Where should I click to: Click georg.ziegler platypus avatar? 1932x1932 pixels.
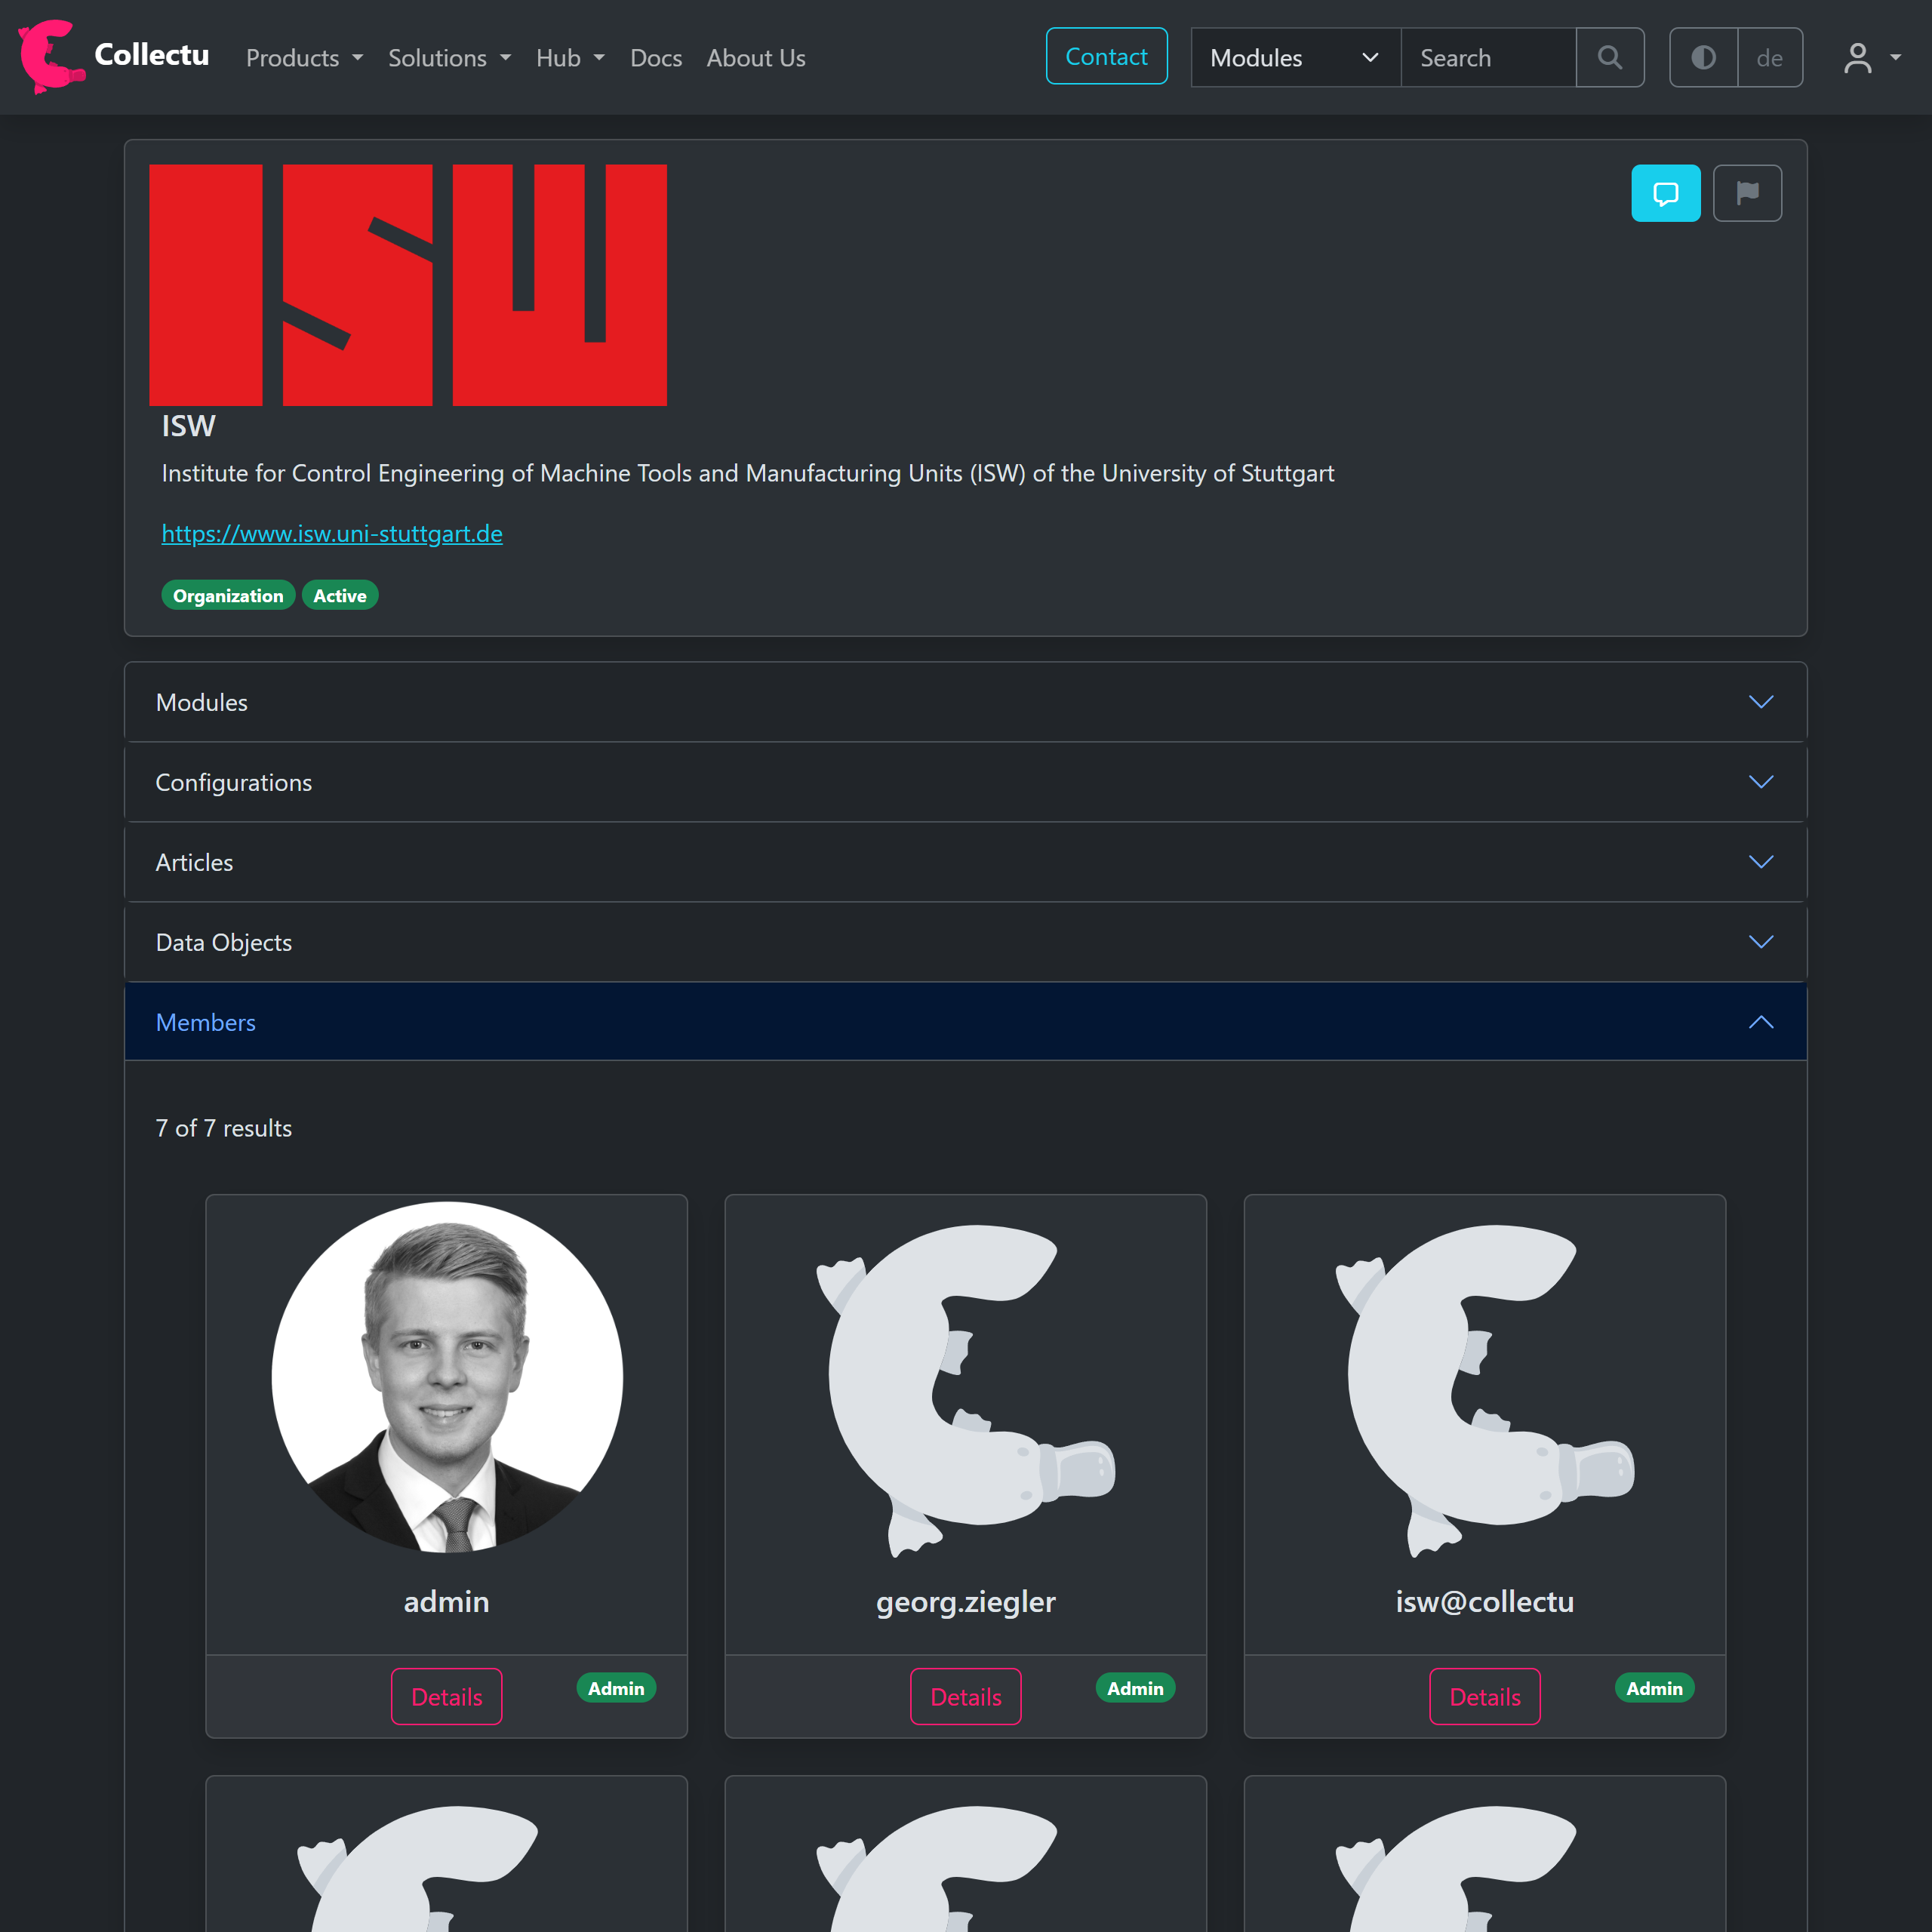pos(965,1390)
